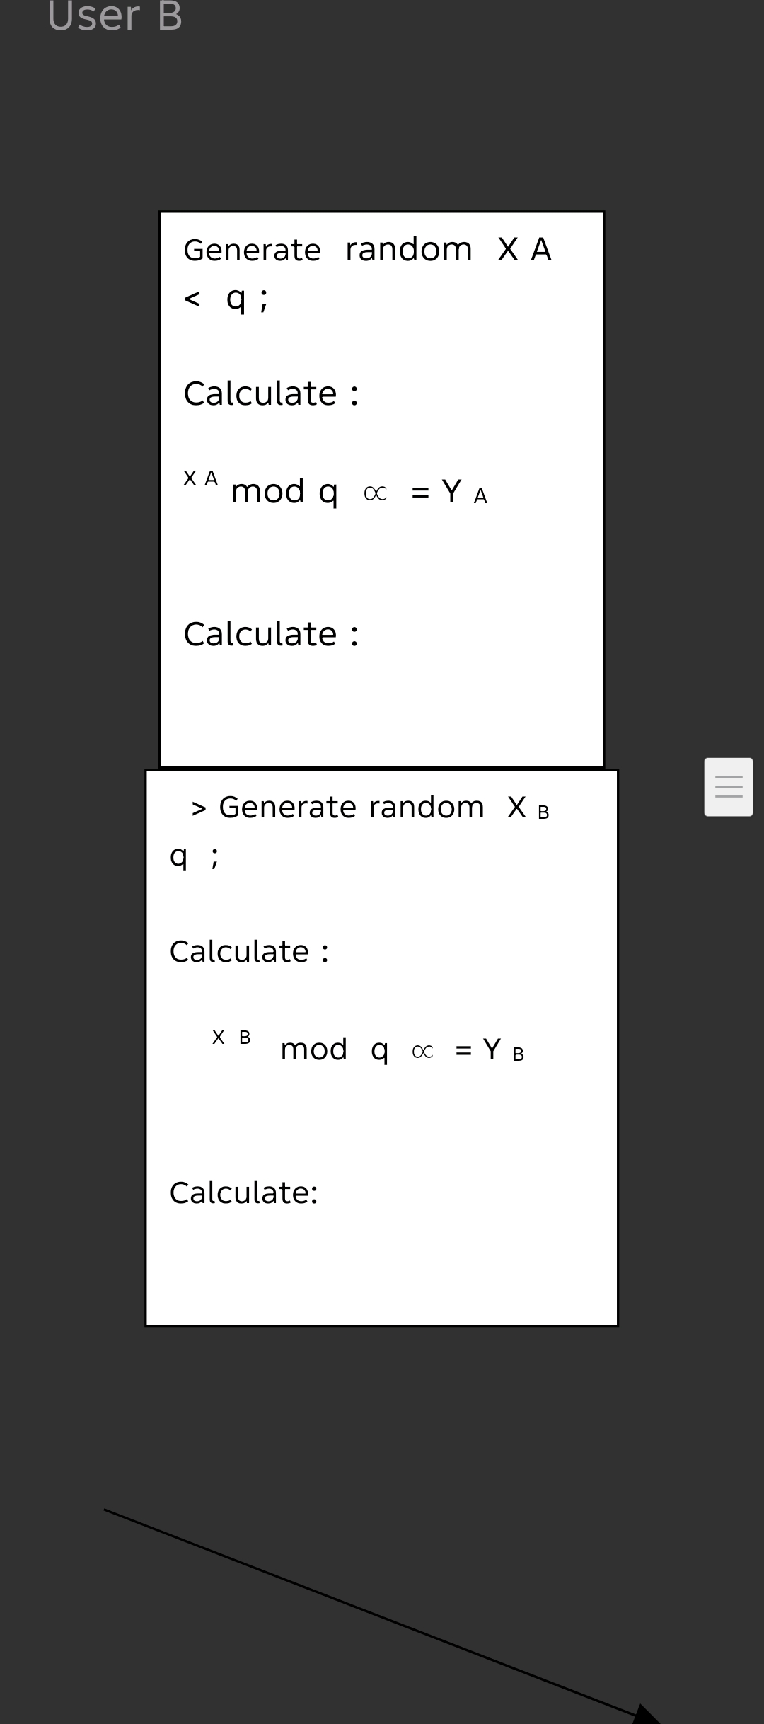
Task: Click the "Generate random X B" text line
Action: (x=370, y=808)
